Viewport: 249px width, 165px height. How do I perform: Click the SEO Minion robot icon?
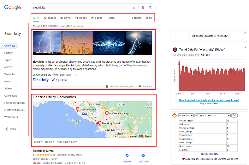pos(175,115)
